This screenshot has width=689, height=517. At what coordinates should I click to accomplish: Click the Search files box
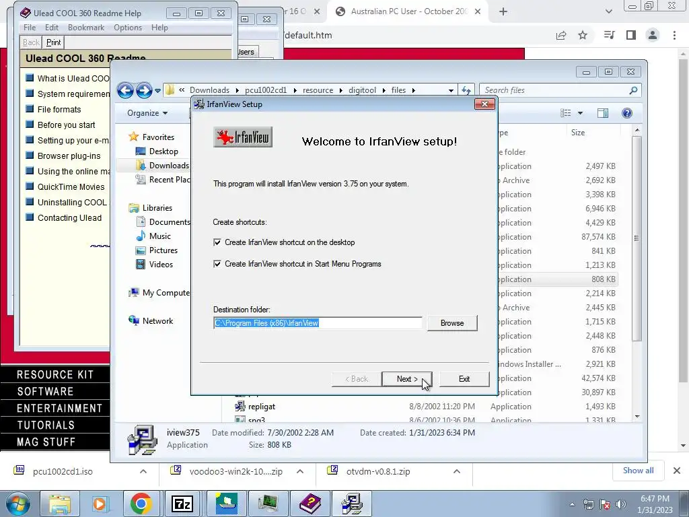pos(555,90)
